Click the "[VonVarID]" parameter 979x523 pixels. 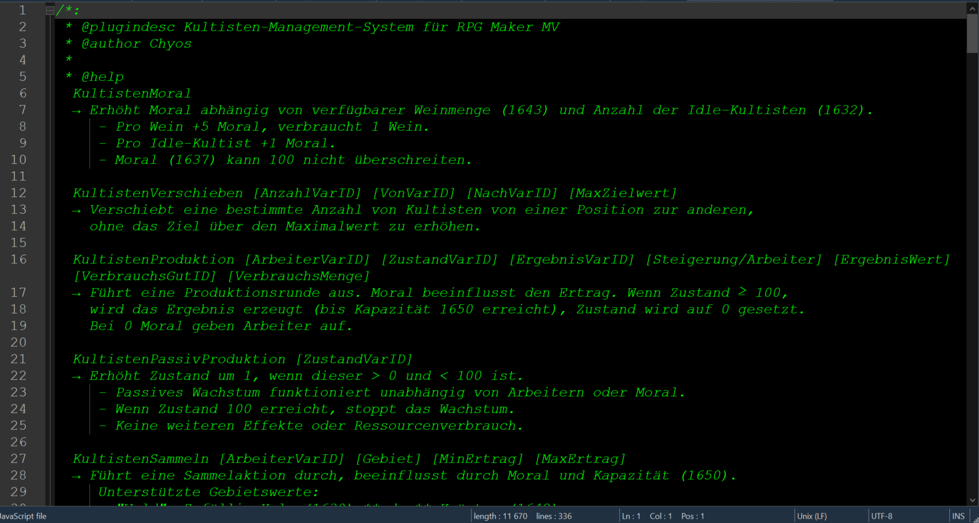click(414, 193)
